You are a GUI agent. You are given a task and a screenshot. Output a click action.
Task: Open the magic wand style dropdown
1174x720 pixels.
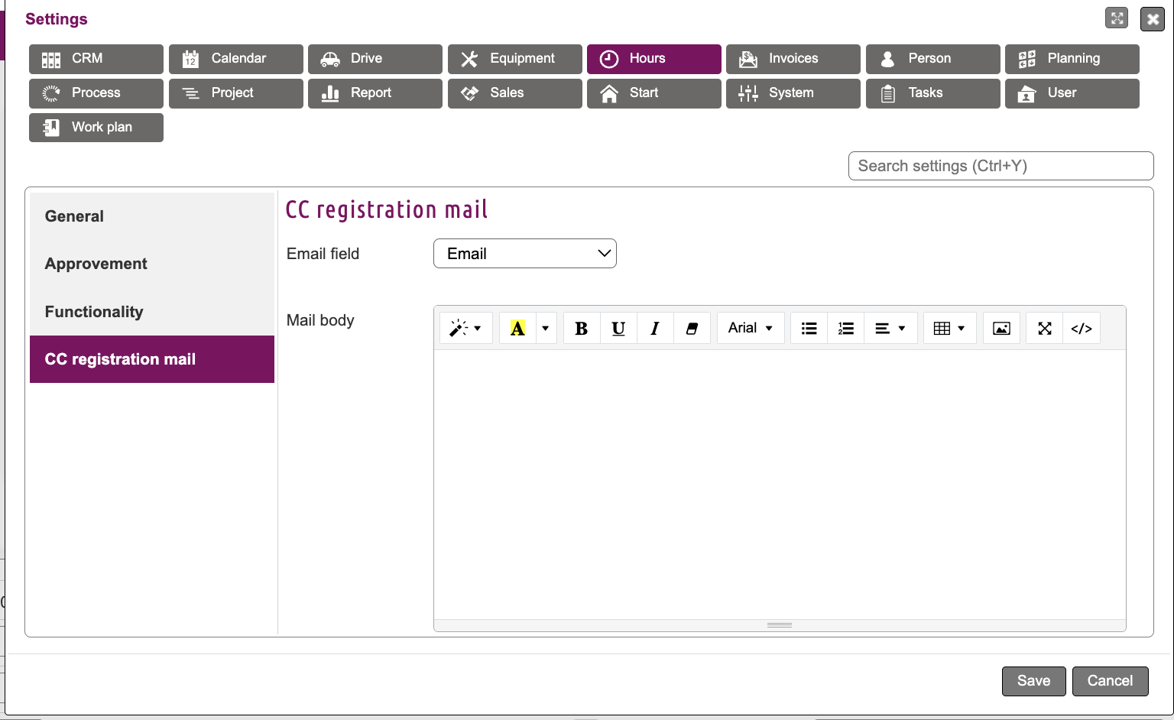(x=465, y=329)
